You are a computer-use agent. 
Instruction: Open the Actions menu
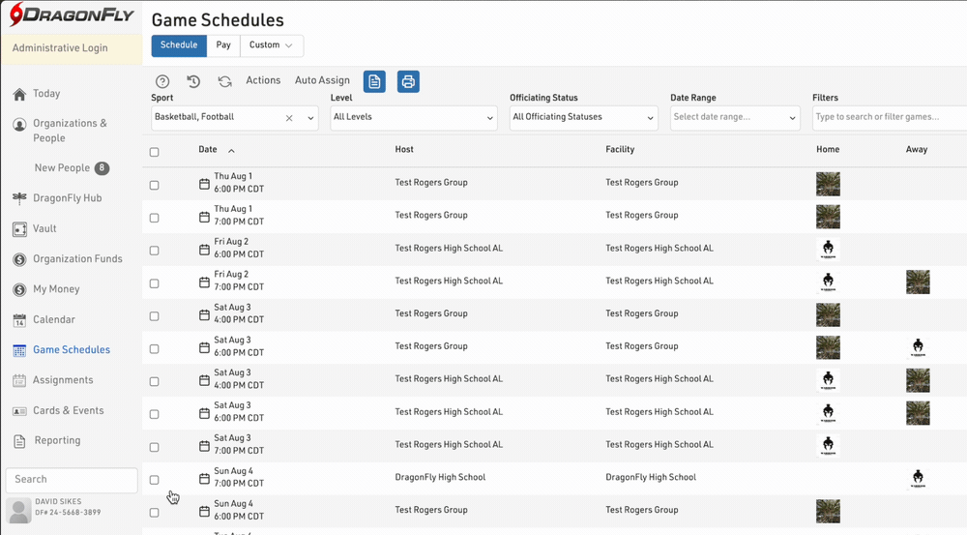[263, 81]
